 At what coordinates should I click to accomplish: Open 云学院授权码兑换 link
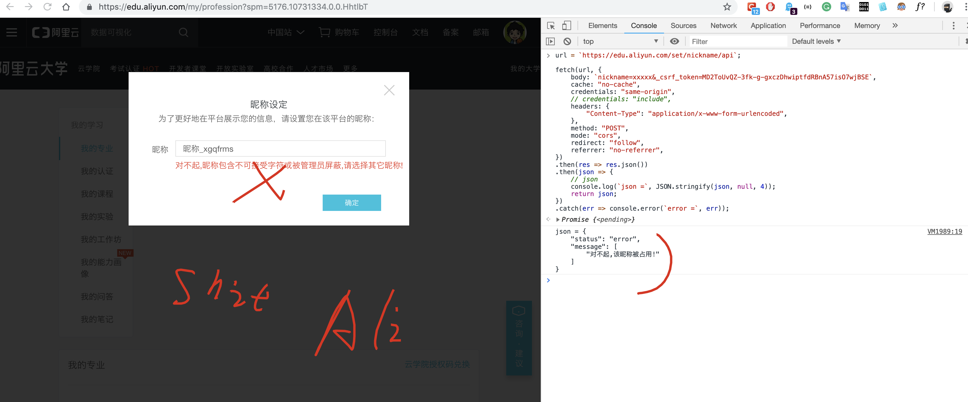point(437,364)
